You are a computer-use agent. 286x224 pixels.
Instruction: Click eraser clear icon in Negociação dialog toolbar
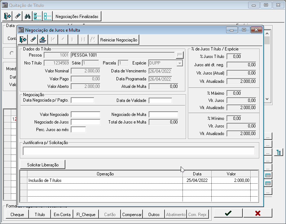click(x=33, y=40)
